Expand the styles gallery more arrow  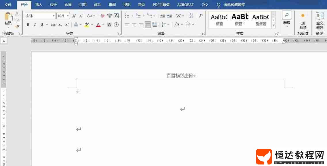(274, 25)
